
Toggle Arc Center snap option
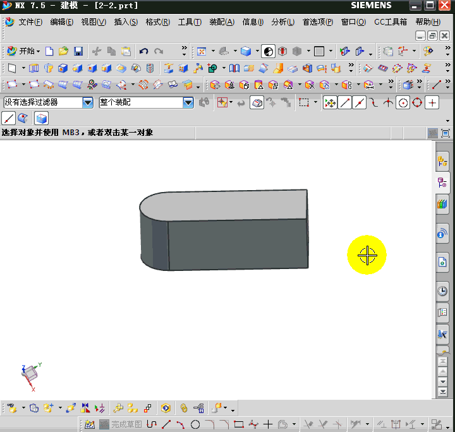click(403, 103)
